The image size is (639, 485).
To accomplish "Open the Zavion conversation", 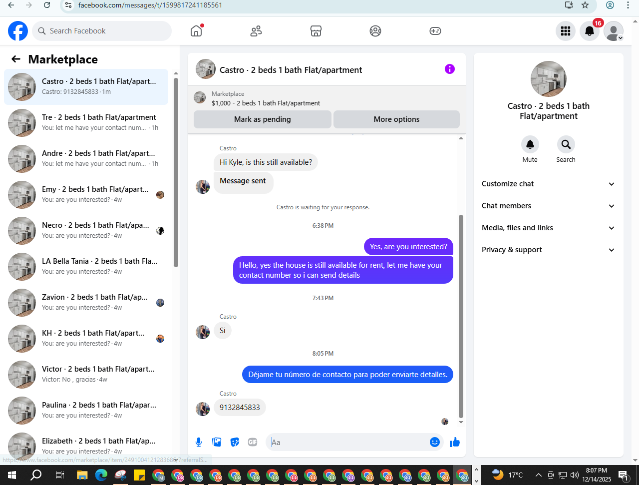I will (x=86, y=303).
